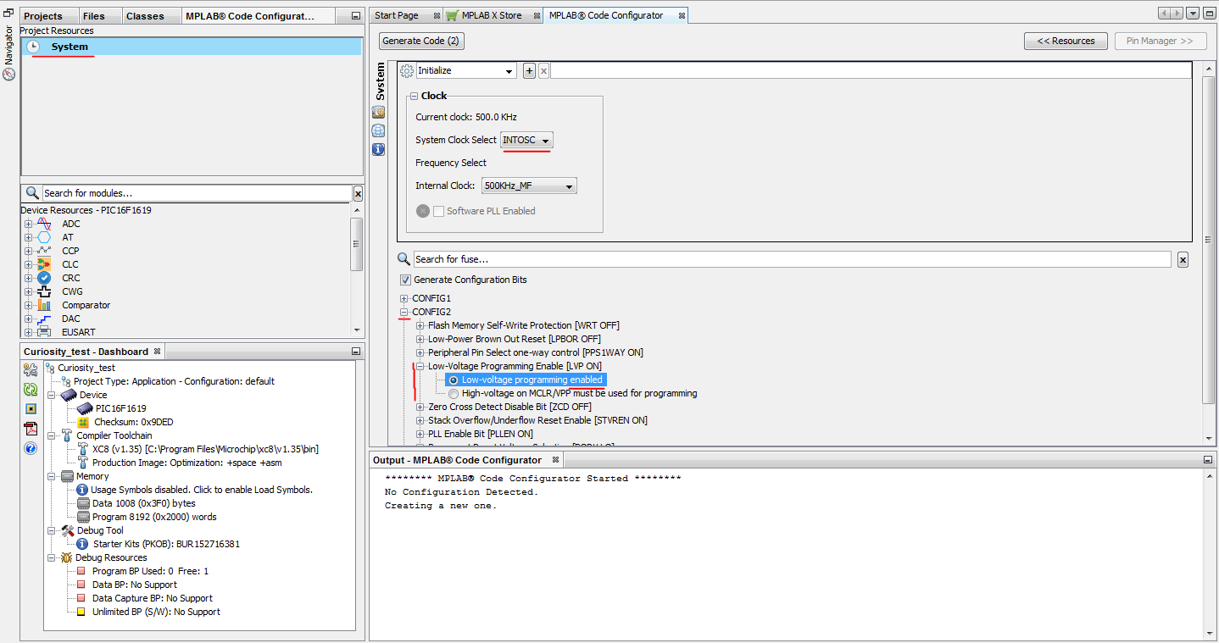Viewport: 1219px width, 643px height.
Task: Click the Easy Setup gear icon under System
Action: (x=378, y=112)
